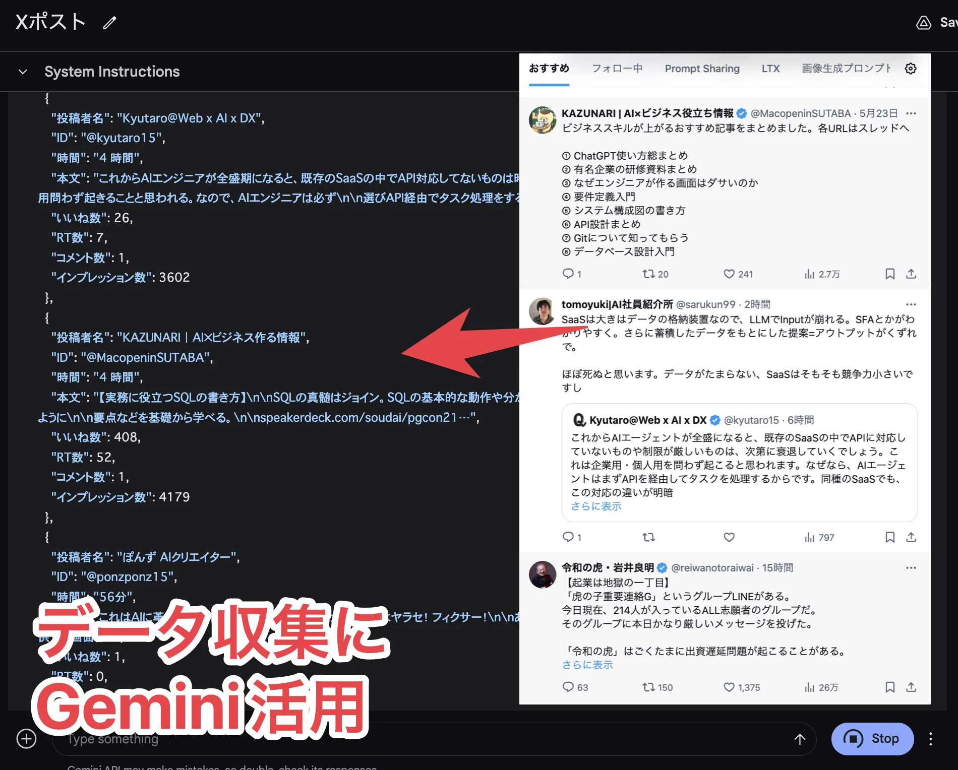This screenshot has height=770, width=958.
Task: Click the Stop generation button
Action: point(872,739)
